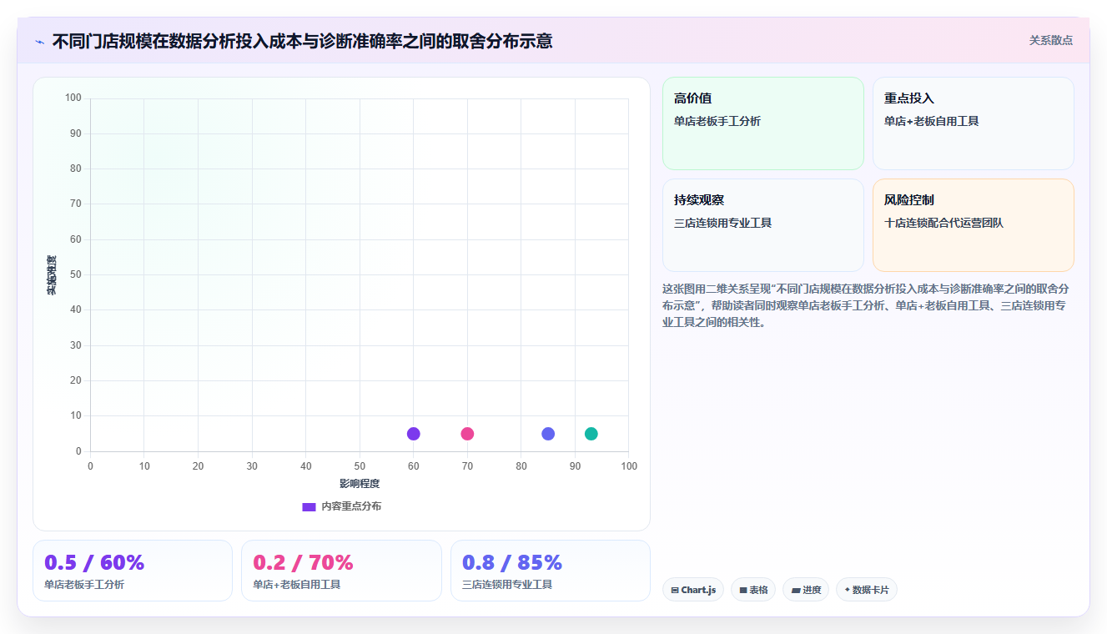
Task: Click the 内容重点分布 legend label
Action: point(351,506)
